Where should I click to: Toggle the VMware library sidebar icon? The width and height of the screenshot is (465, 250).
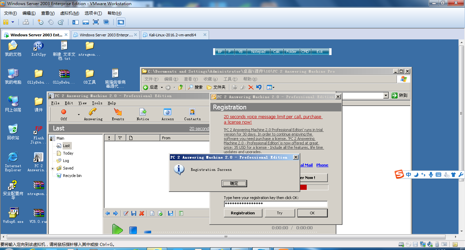tap(76, 22)
